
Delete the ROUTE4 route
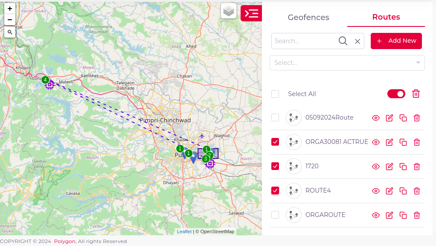[x=416, y=191]
